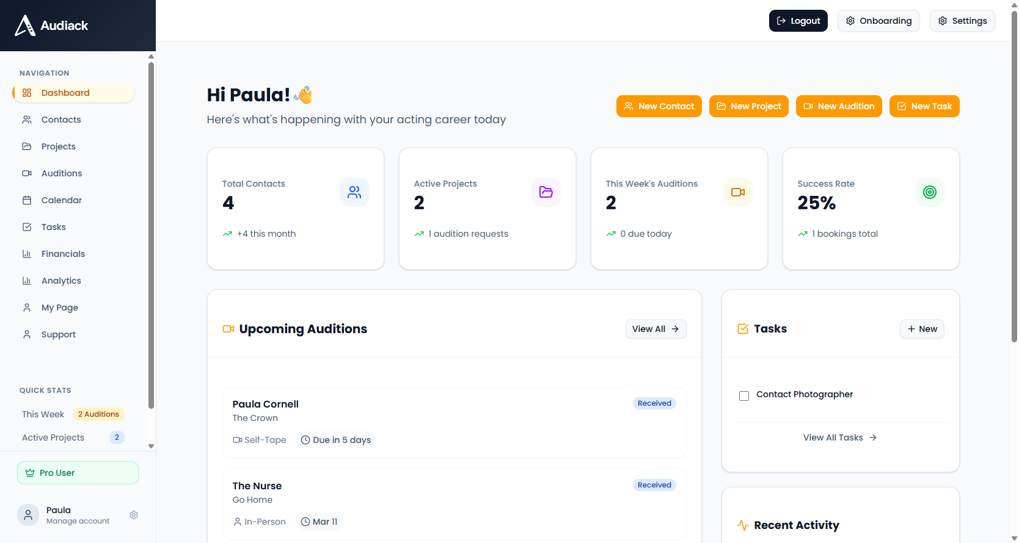Click the Self-Tape audition type label

(259, 440)
